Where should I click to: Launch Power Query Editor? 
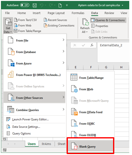pyautogui.click(x=35, y=119)
